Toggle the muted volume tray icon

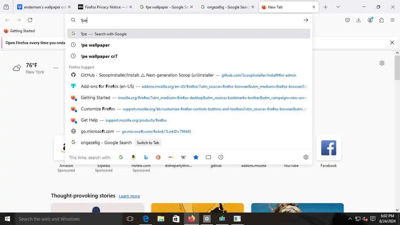pos(365,219)
